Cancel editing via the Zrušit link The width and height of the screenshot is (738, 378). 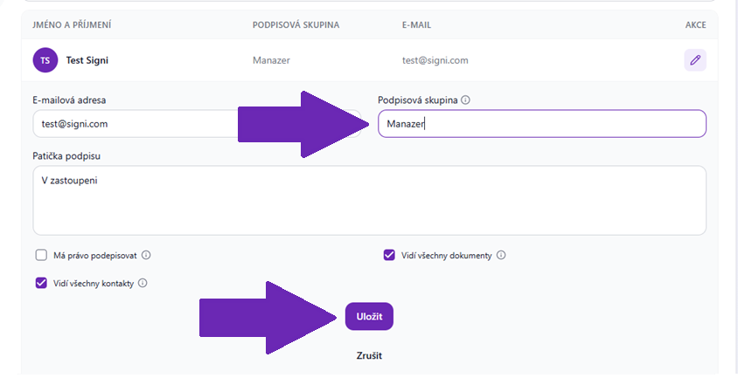point(369,356)
